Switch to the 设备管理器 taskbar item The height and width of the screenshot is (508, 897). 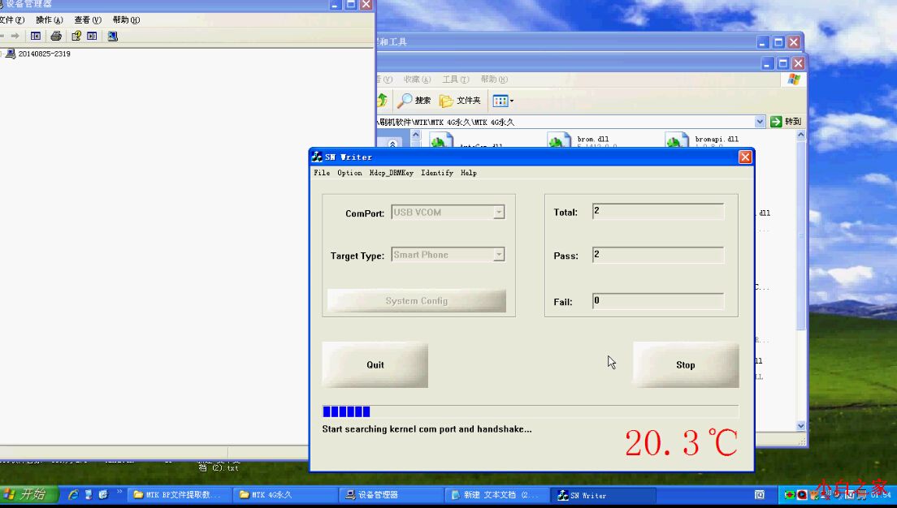[x=392, y=495]
